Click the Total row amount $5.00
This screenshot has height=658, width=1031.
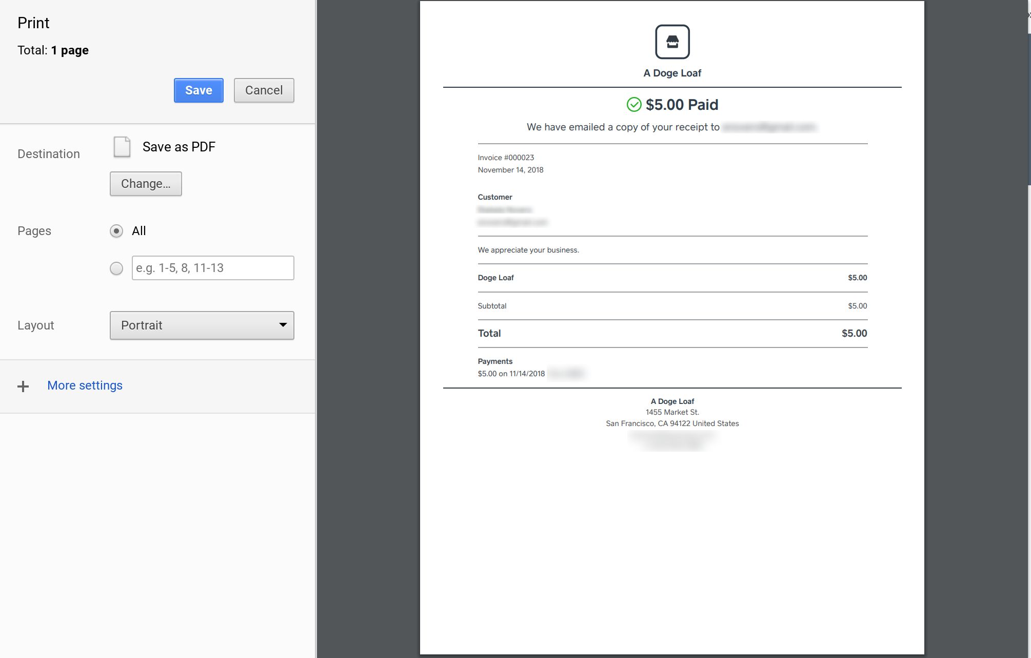pyautogui.click(x=854, y=333)
